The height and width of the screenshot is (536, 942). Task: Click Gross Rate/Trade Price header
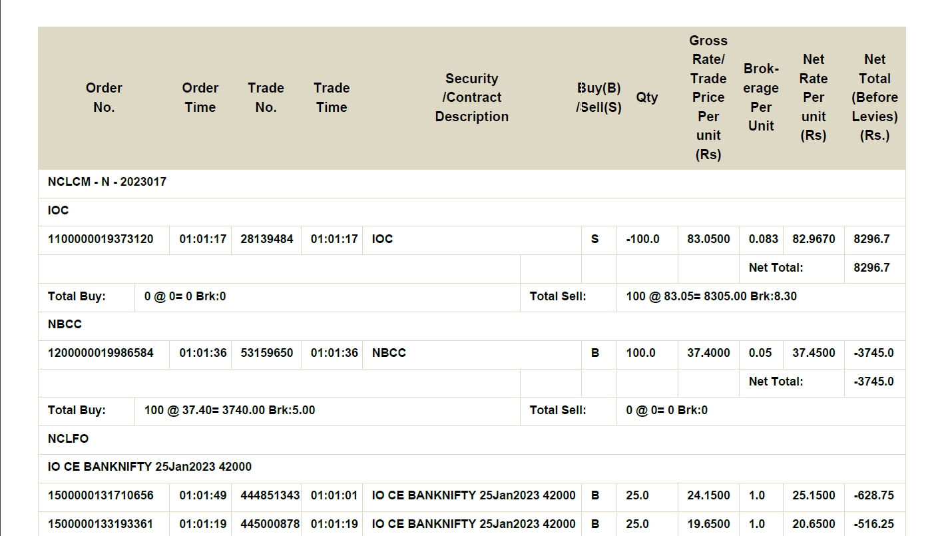click(x=708, y=98)
